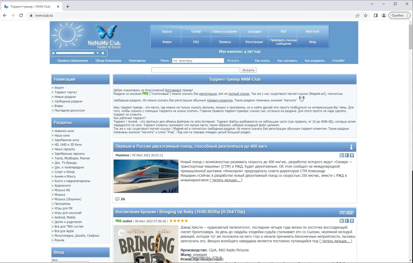
Task: Open Мой Клуб in the top menu
Action: tap(312, 32)
